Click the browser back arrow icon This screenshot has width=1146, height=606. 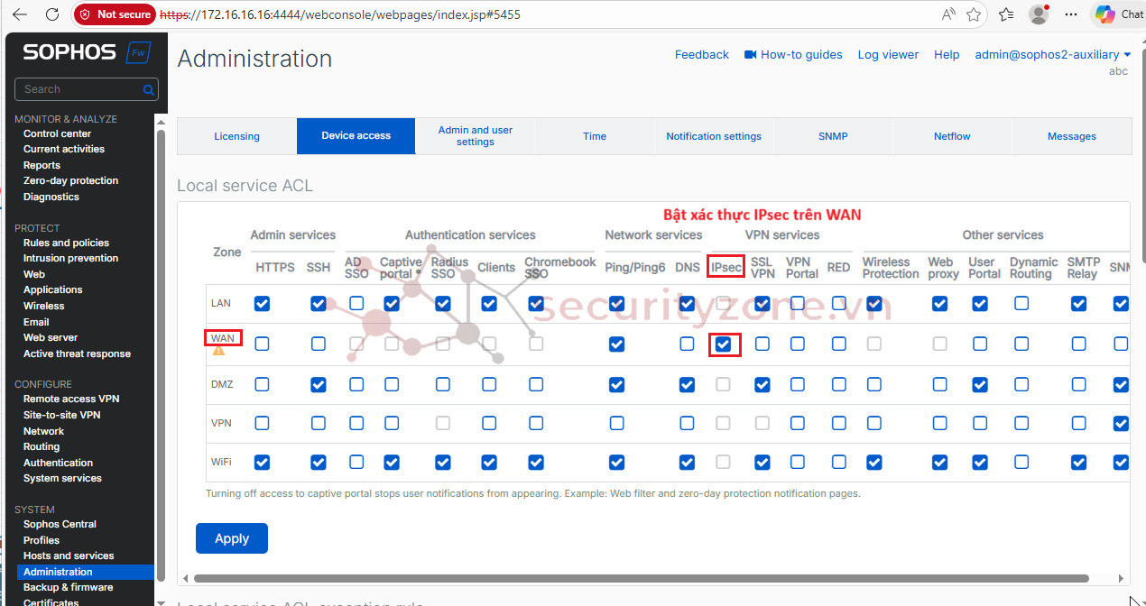click(x=20, y=14)
